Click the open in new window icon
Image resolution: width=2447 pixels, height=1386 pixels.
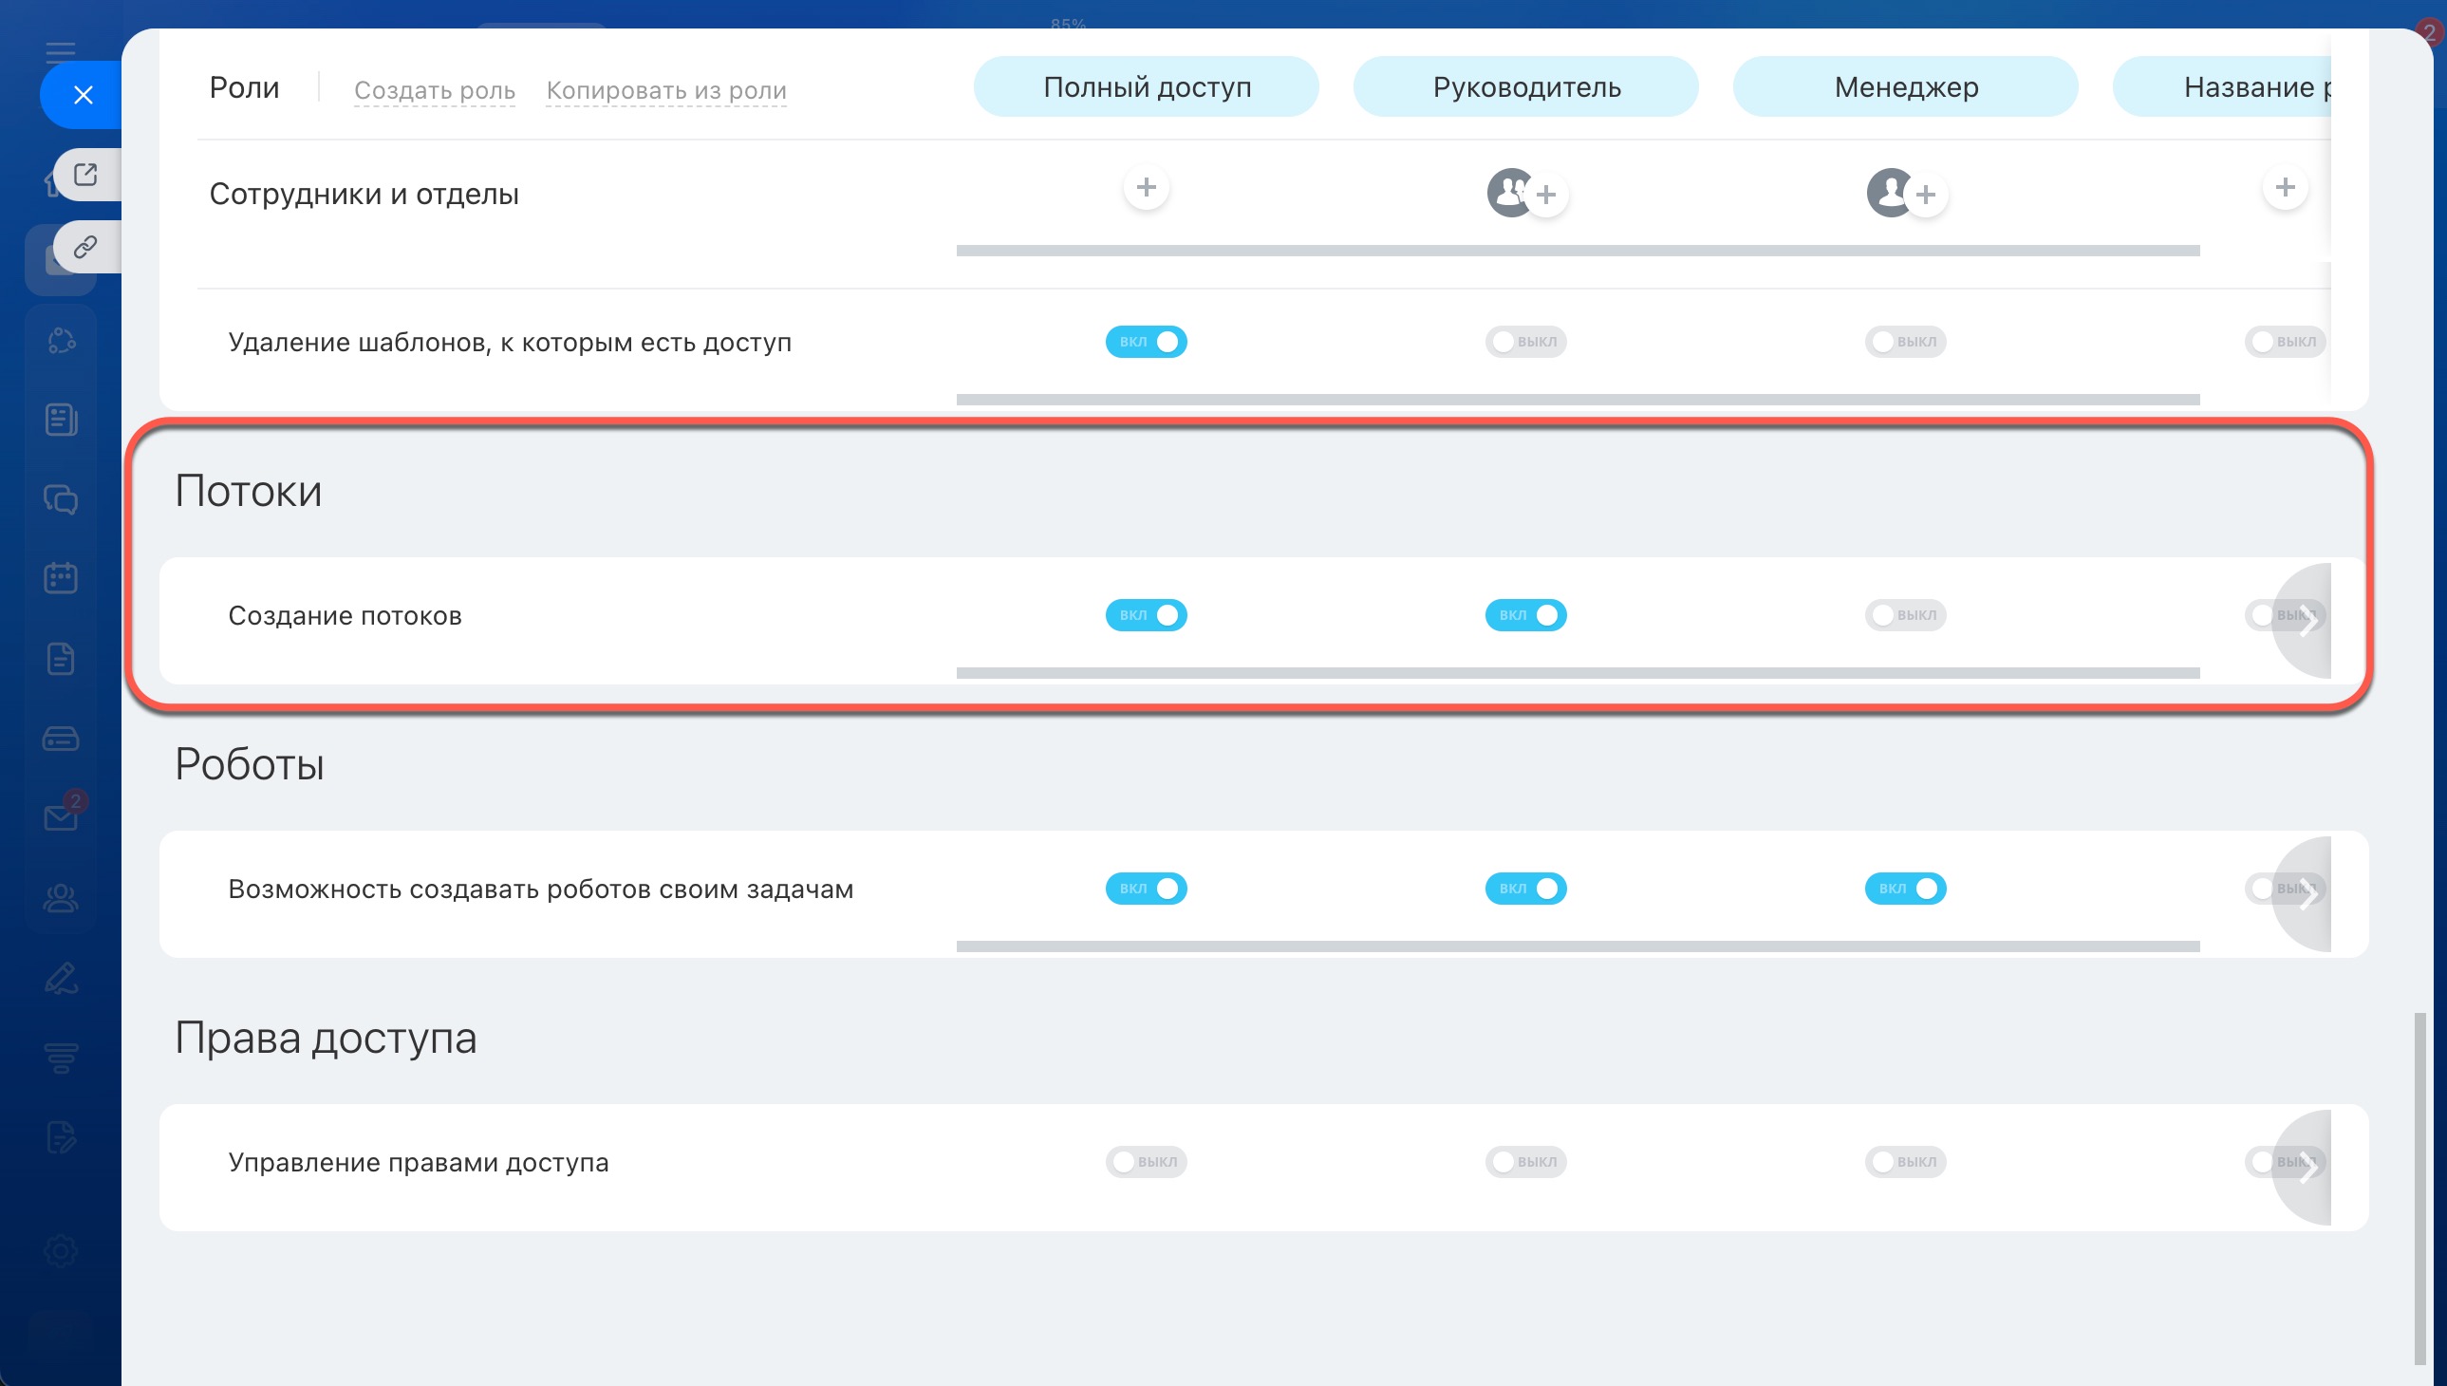coord(85,175)
